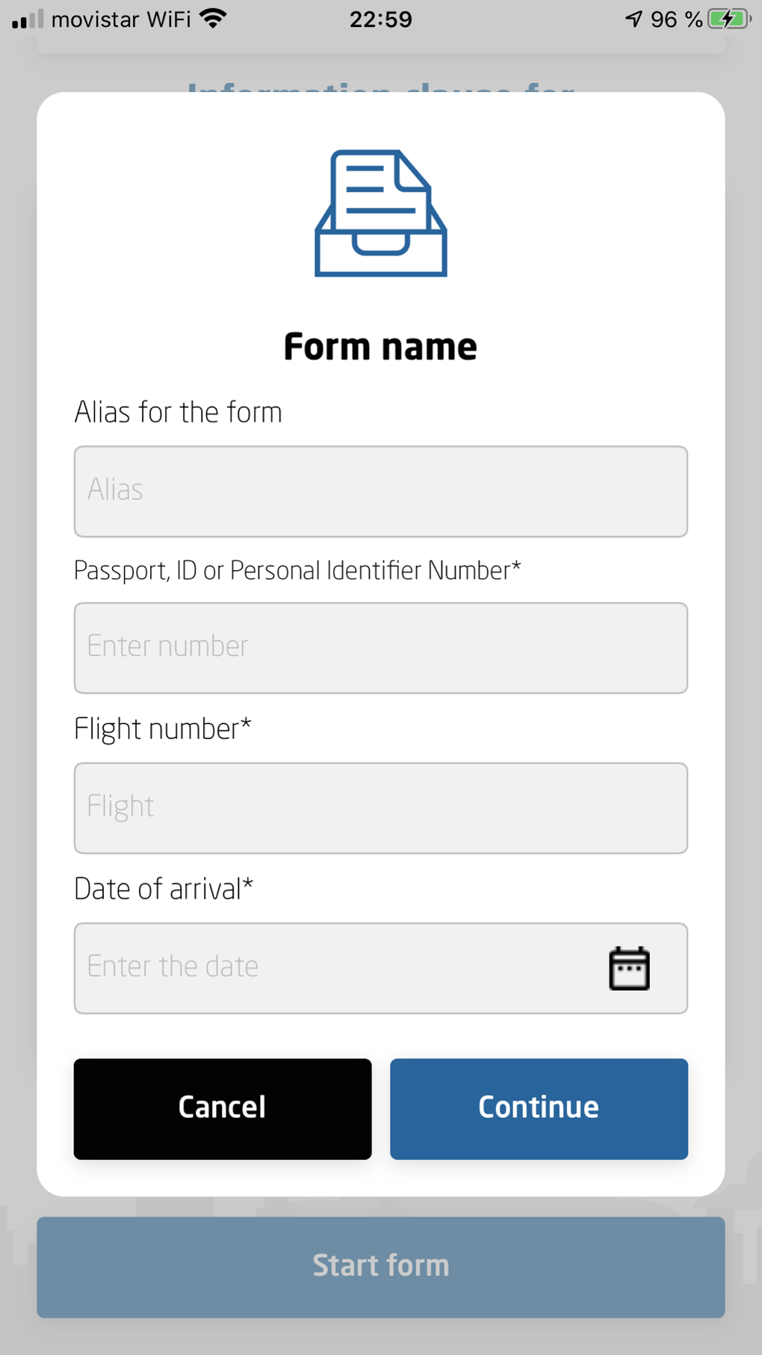Tap the 'Enter the date' arrival field
The height and width of the screenshot is (1355, 762).
[x=336, y=968]
